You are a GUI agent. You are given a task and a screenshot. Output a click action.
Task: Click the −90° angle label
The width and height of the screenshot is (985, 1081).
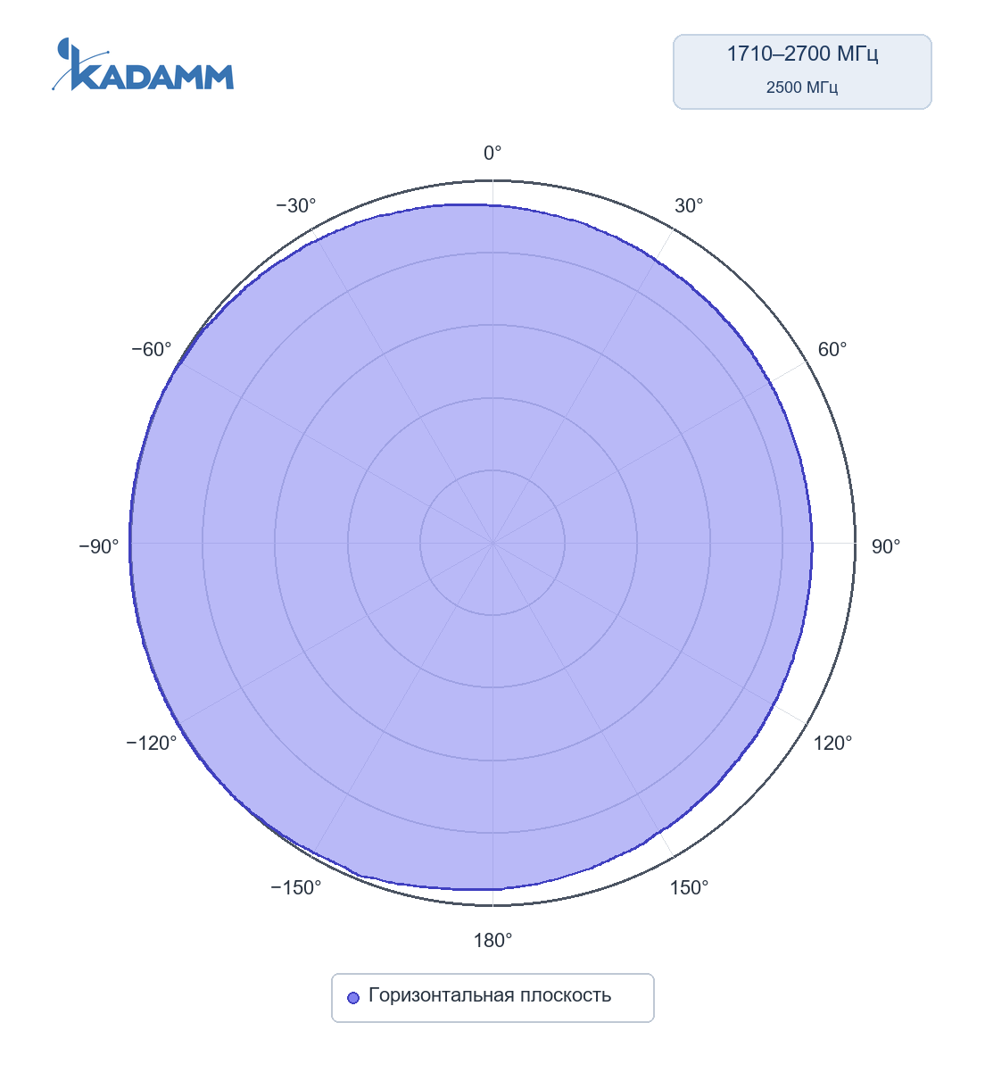click(x=99, y=547)
